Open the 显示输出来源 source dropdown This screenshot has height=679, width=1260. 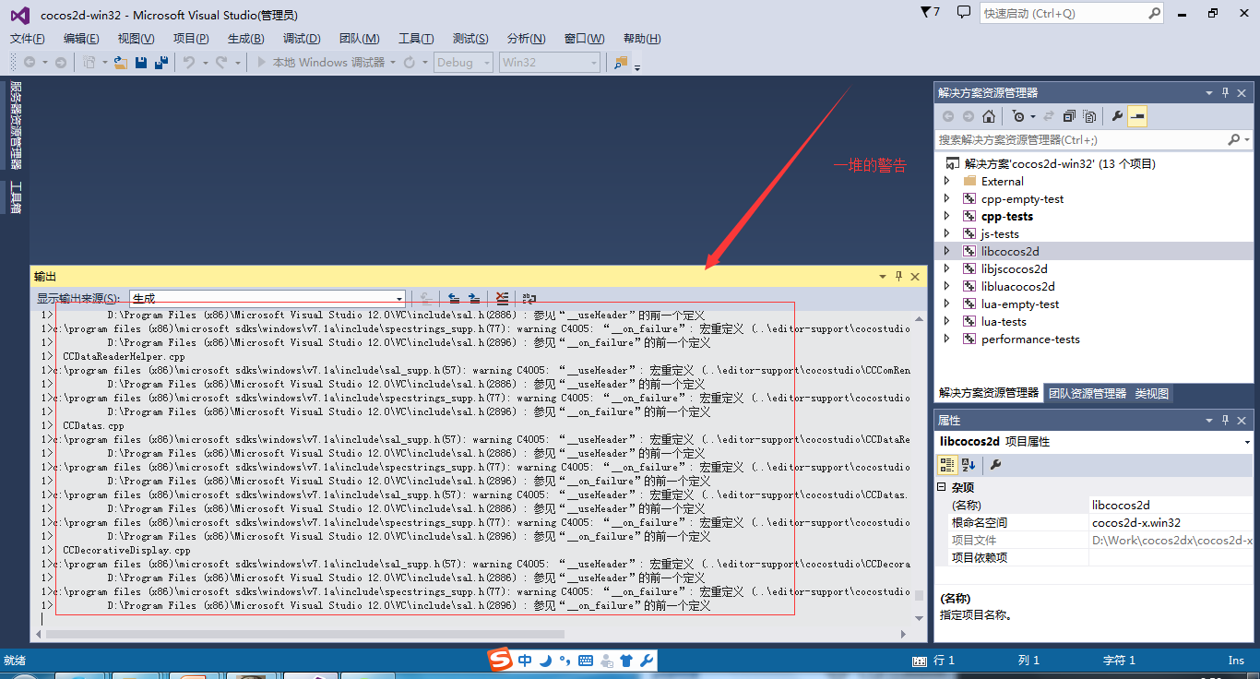click(x=267, y=298)
